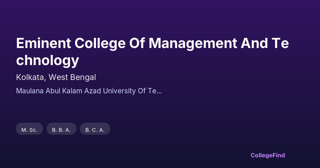Click the "West Bengal" state name
The height and width of the screenshot is (168, 320).
coord(72,77)
